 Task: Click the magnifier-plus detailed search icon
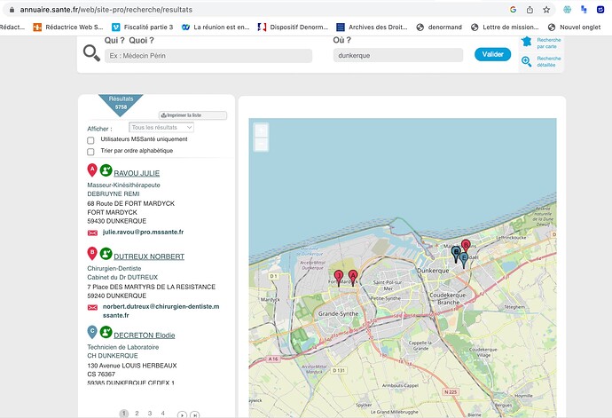(527, 61)
